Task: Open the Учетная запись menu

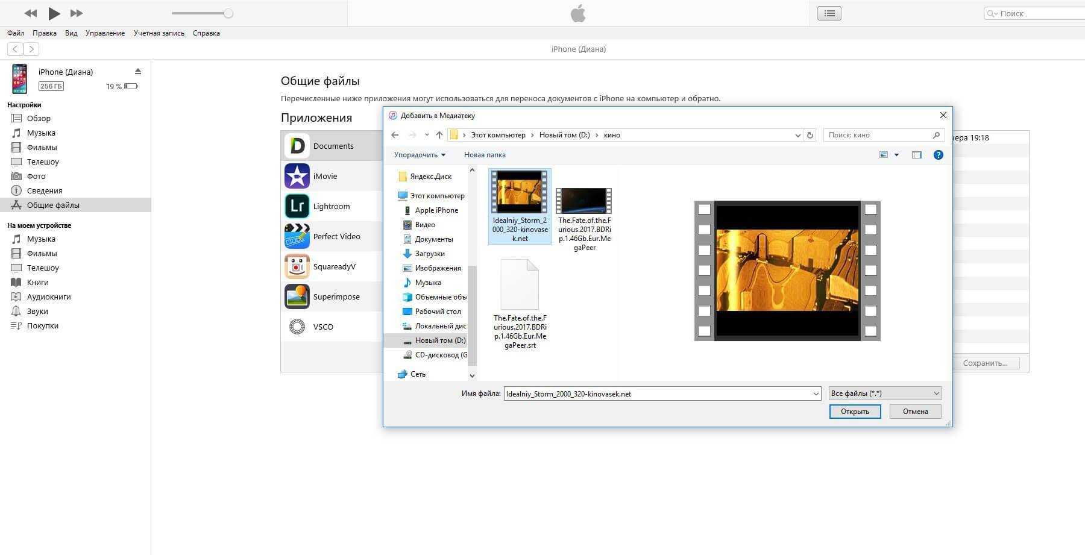Action: [x=159, y=33]
